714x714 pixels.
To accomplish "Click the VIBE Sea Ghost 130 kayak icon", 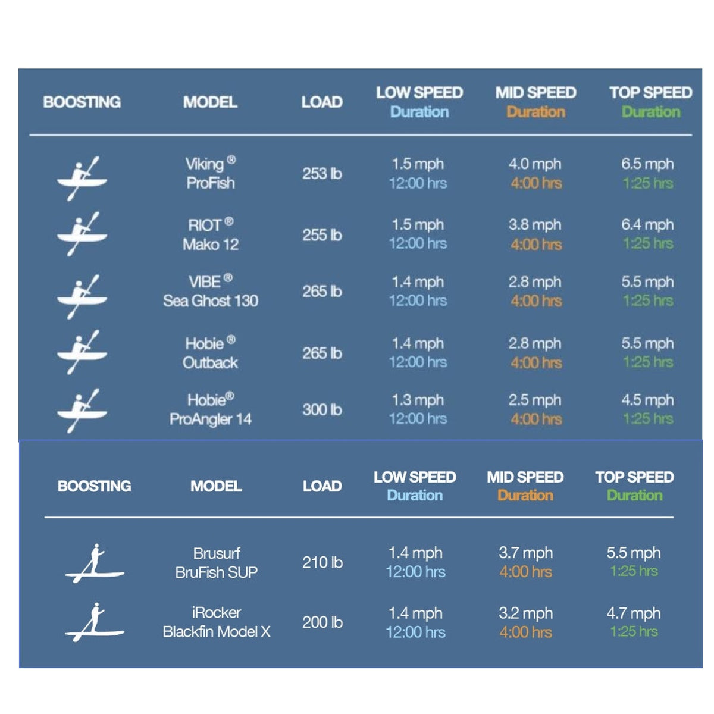I will pos(82,296).
